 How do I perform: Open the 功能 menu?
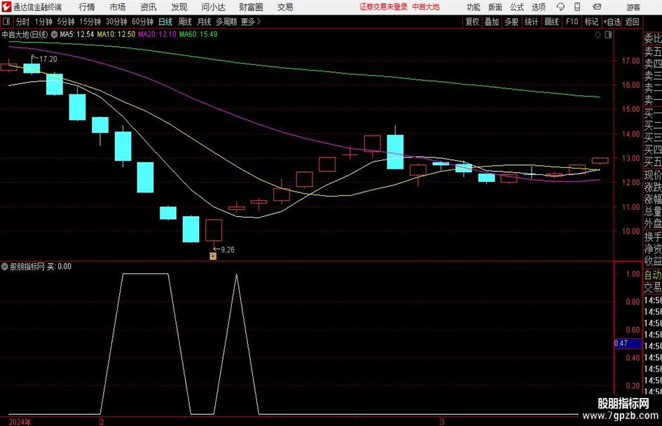474,7
